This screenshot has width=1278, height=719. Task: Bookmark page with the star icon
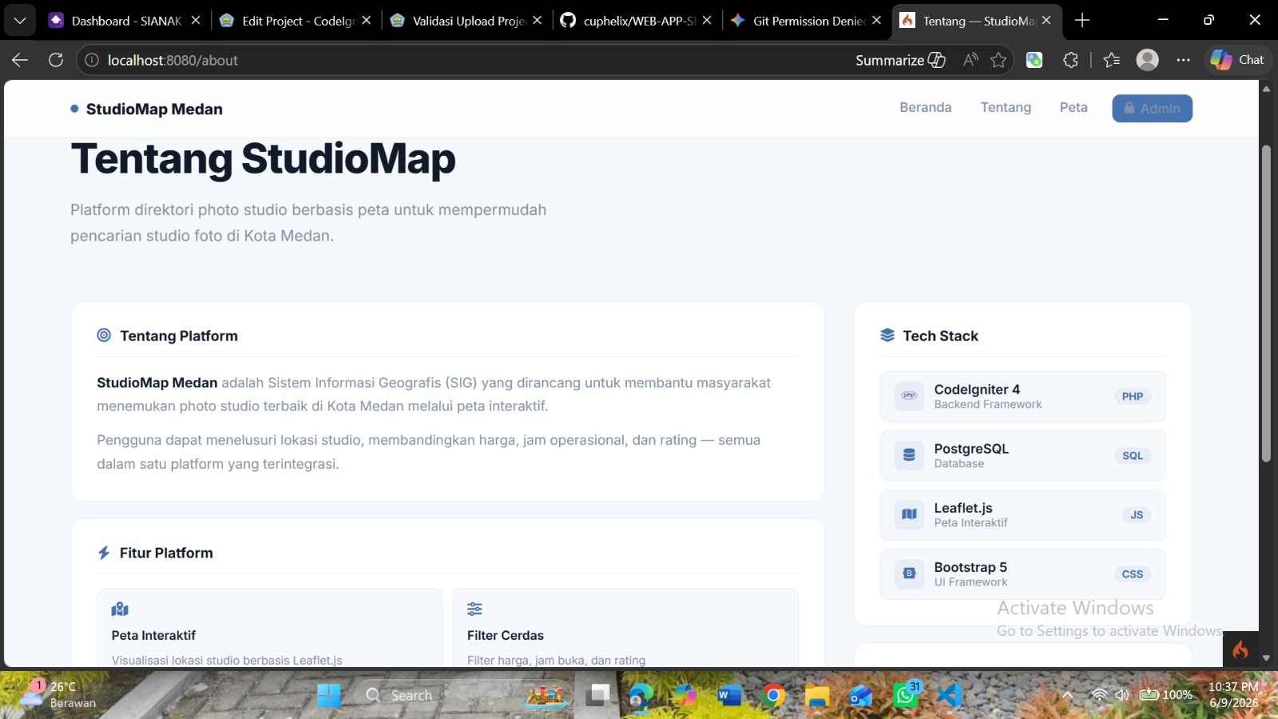pos(998,60)
